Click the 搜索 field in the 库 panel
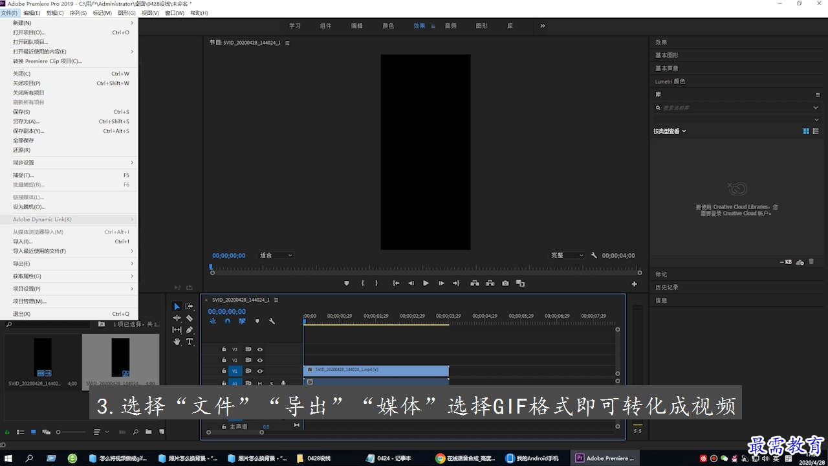 tap(737, 108)
